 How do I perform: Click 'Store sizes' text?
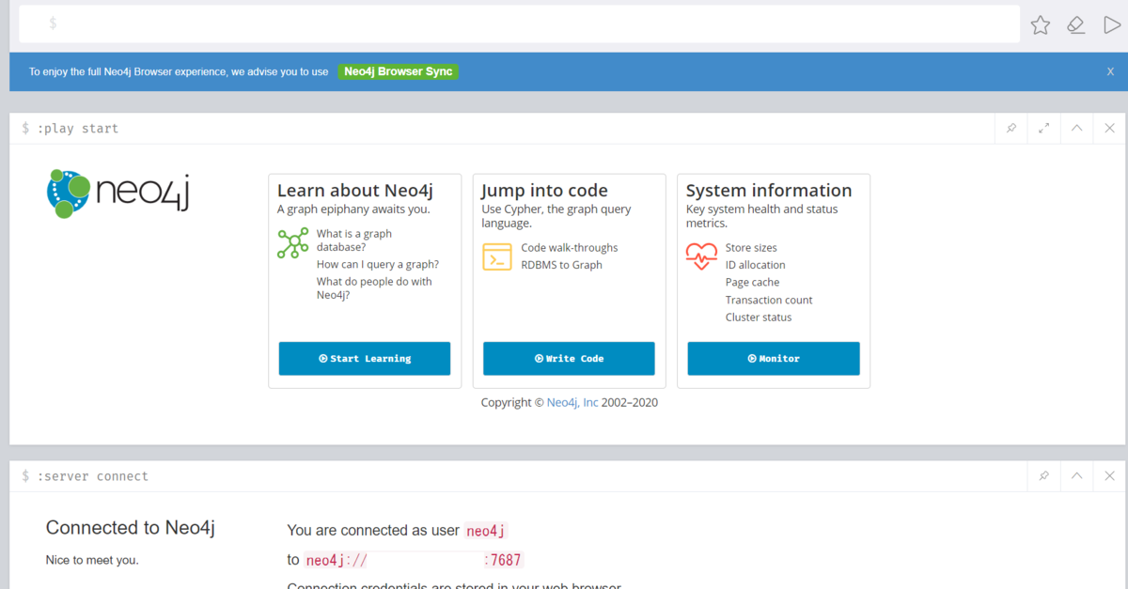tap(751, 248)
